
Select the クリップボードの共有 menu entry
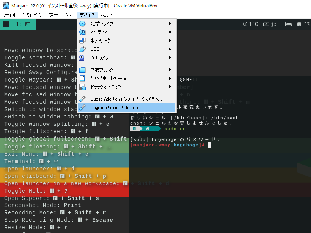[x=127, y=78]
